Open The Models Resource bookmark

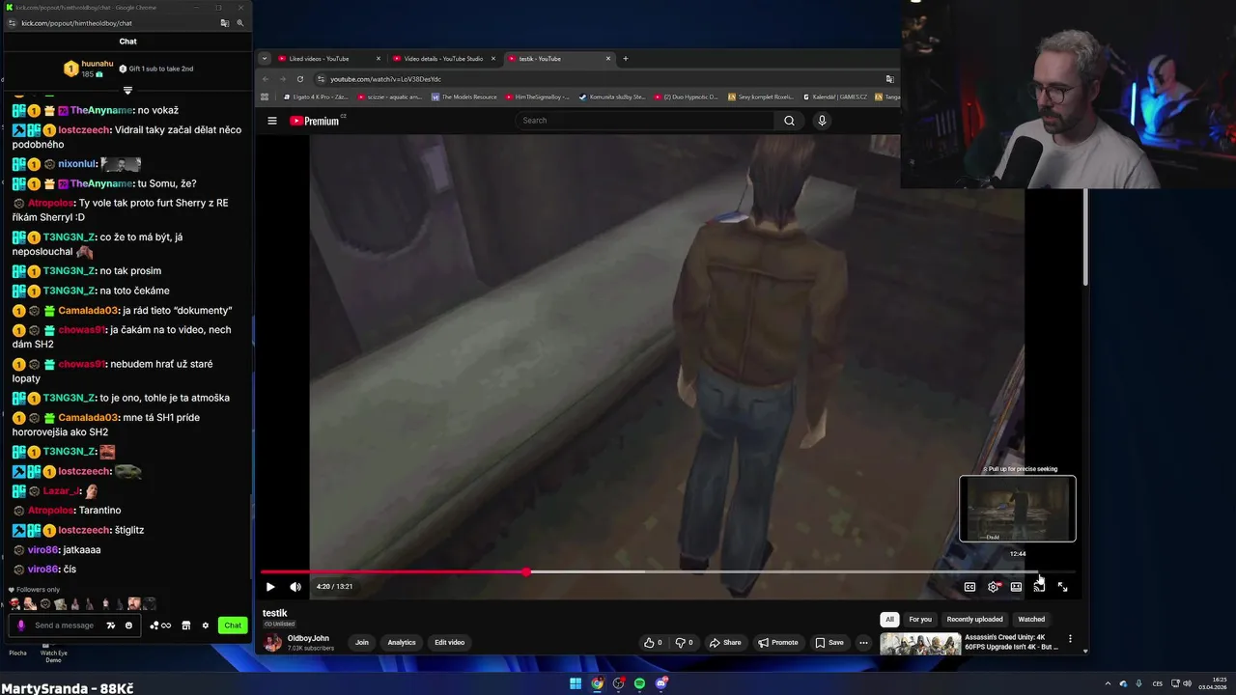coord(464,97)
